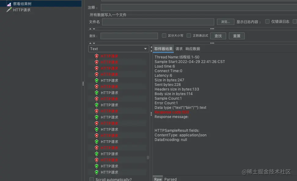Enable the 区分大小写 checkbox

point(164,35)
